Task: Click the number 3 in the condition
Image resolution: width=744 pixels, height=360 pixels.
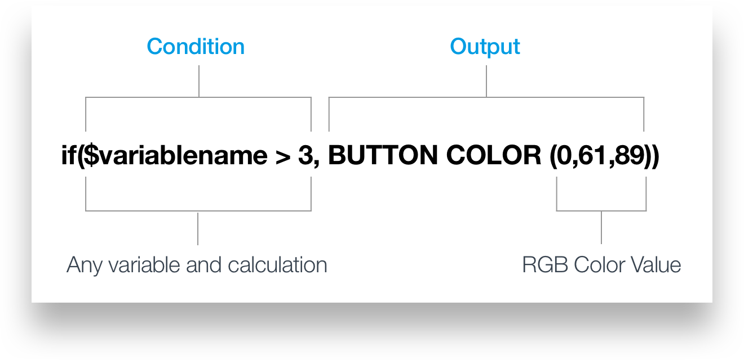Action: point(304,156)
